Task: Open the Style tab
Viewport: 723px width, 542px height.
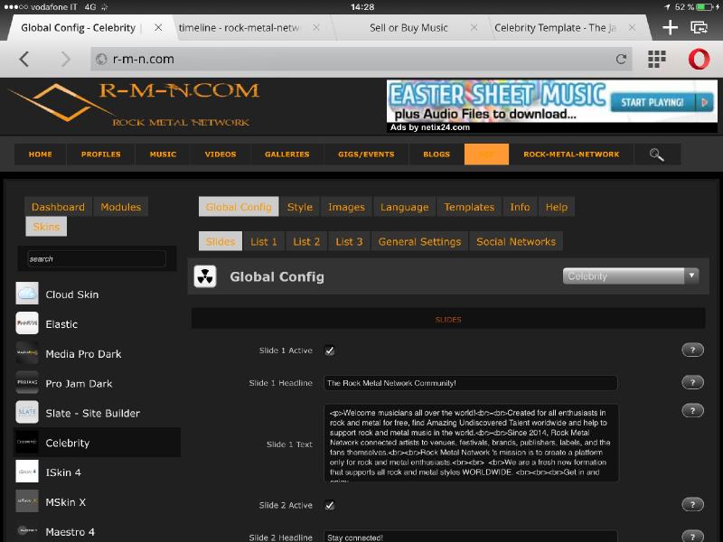Action: click(300, 207)
